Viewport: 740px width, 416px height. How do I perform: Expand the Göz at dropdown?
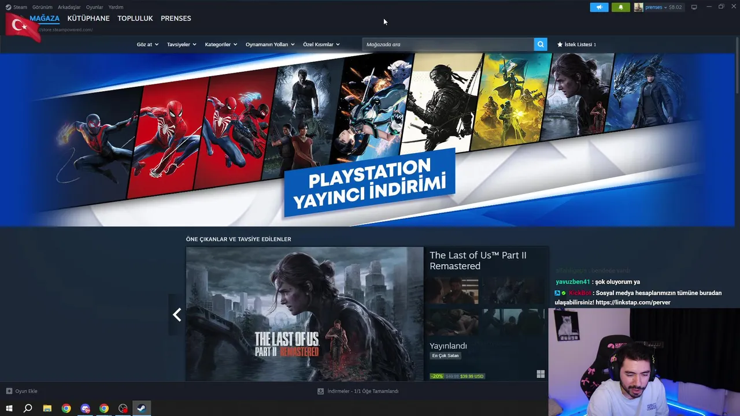pyautogui.click(x=147, y=44)
